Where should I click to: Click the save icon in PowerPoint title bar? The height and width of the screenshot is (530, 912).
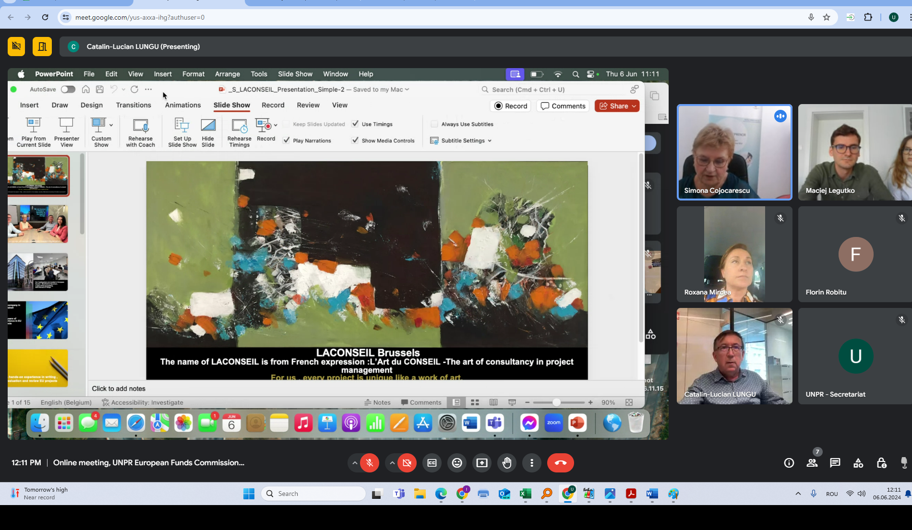[x=100, y=89]
